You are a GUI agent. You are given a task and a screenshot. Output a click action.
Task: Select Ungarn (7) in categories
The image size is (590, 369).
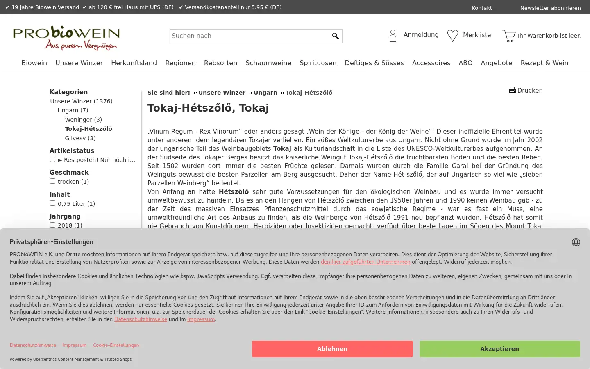73,110
